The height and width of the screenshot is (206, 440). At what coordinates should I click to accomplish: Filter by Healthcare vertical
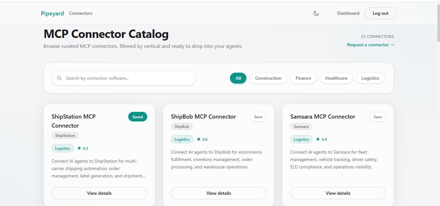[x=336, y=78]
